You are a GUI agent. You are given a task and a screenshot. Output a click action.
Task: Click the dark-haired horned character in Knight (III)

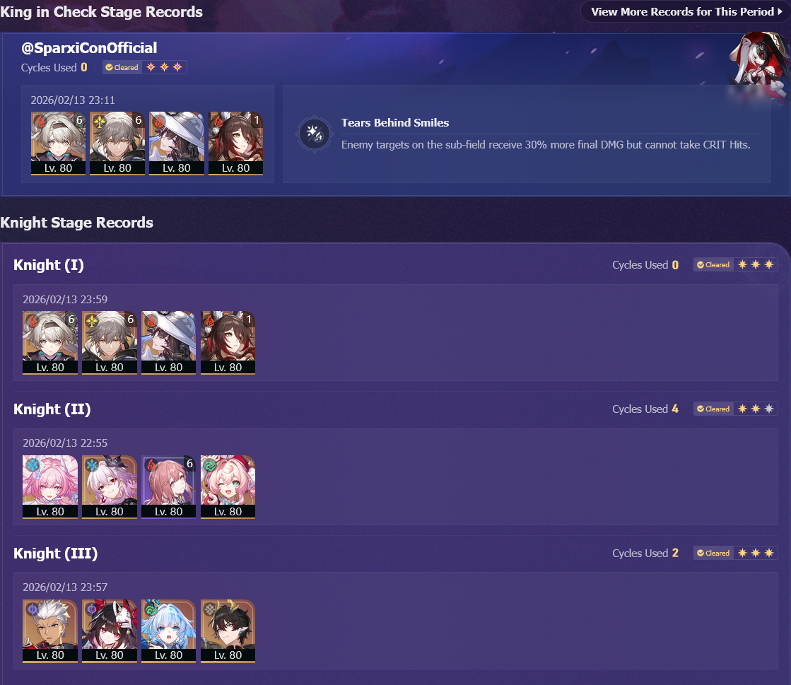(x=228, y=631)
